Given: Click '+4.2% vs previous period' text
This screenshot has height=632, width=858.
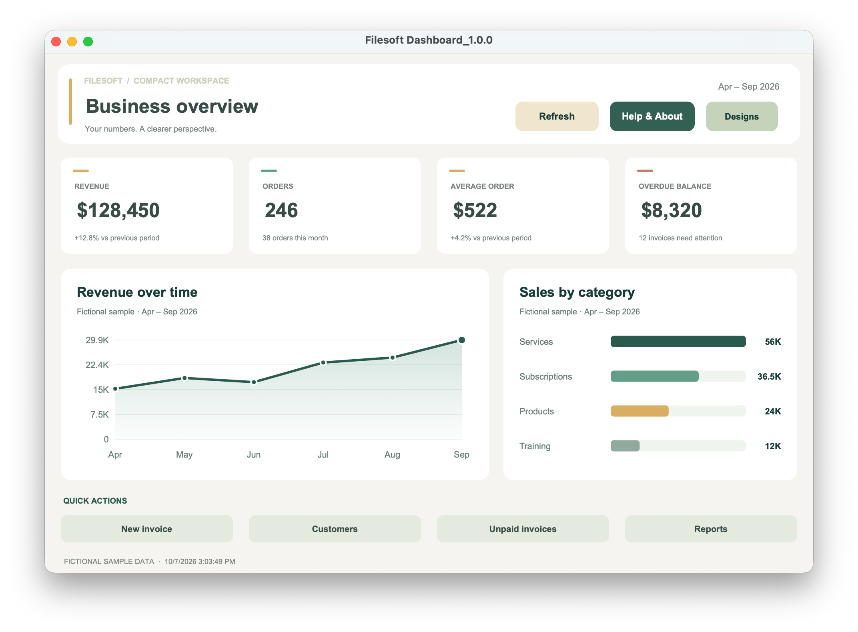Looking at the screenshot, I should click(491, 238).
